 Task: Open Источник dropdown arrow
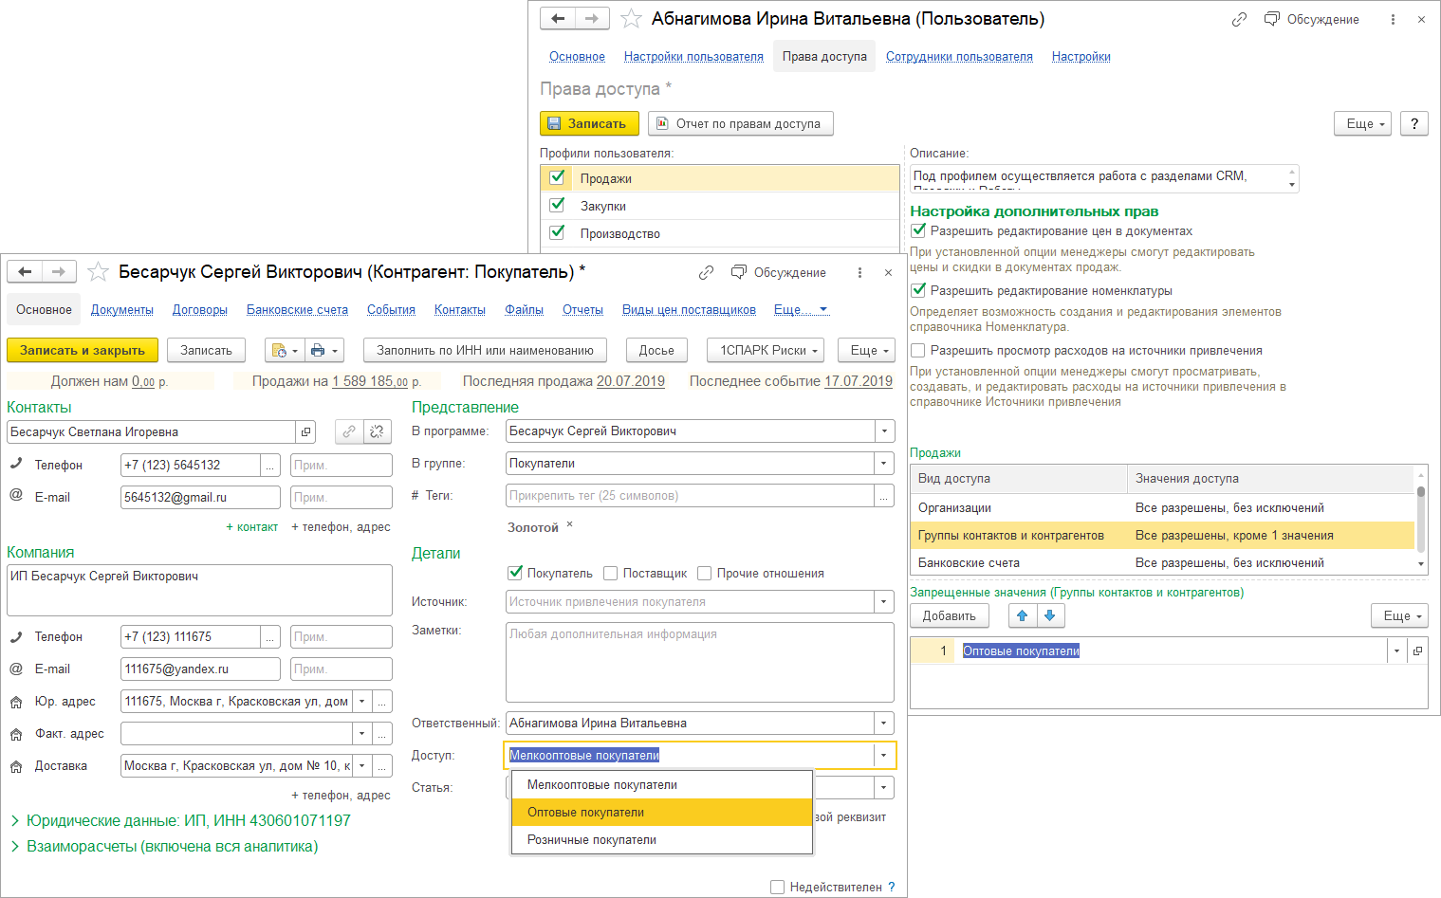tap(884, 601)
